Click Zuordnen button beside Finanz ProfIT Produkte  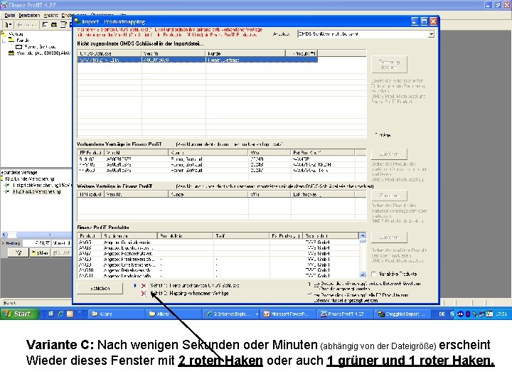click(389, 237)
